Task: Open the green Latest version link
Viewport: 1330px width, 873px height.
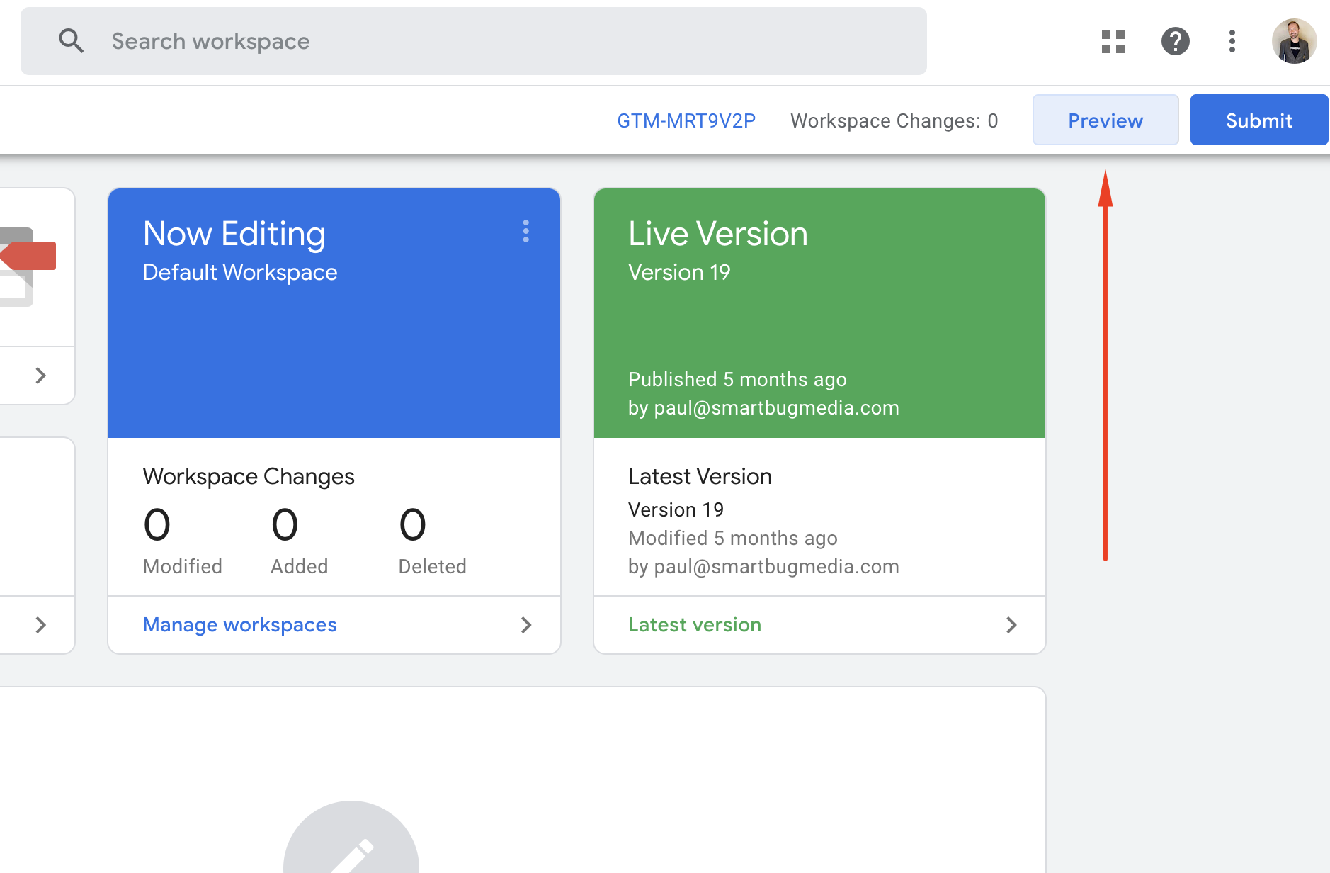Action: tap(694, 625)
